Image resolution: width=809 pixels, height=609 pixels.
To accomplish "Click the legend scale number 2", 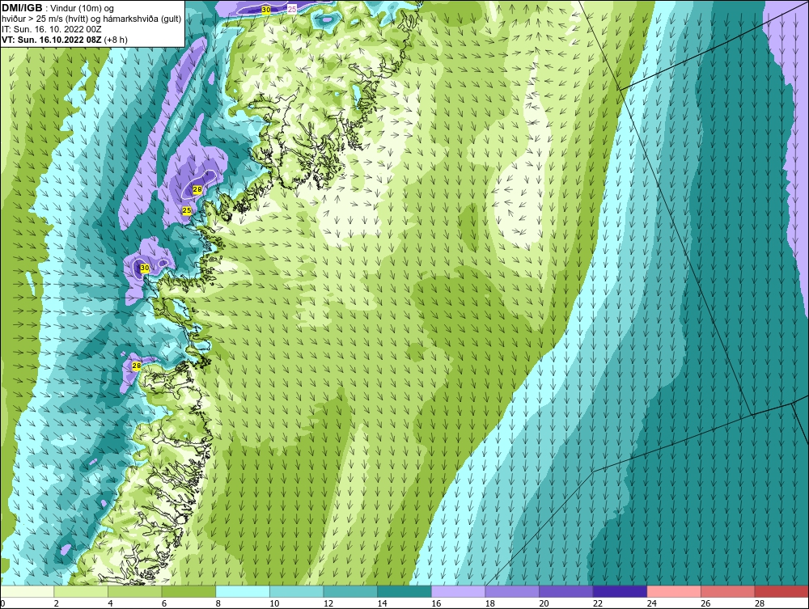I will [x=57, y=603].
